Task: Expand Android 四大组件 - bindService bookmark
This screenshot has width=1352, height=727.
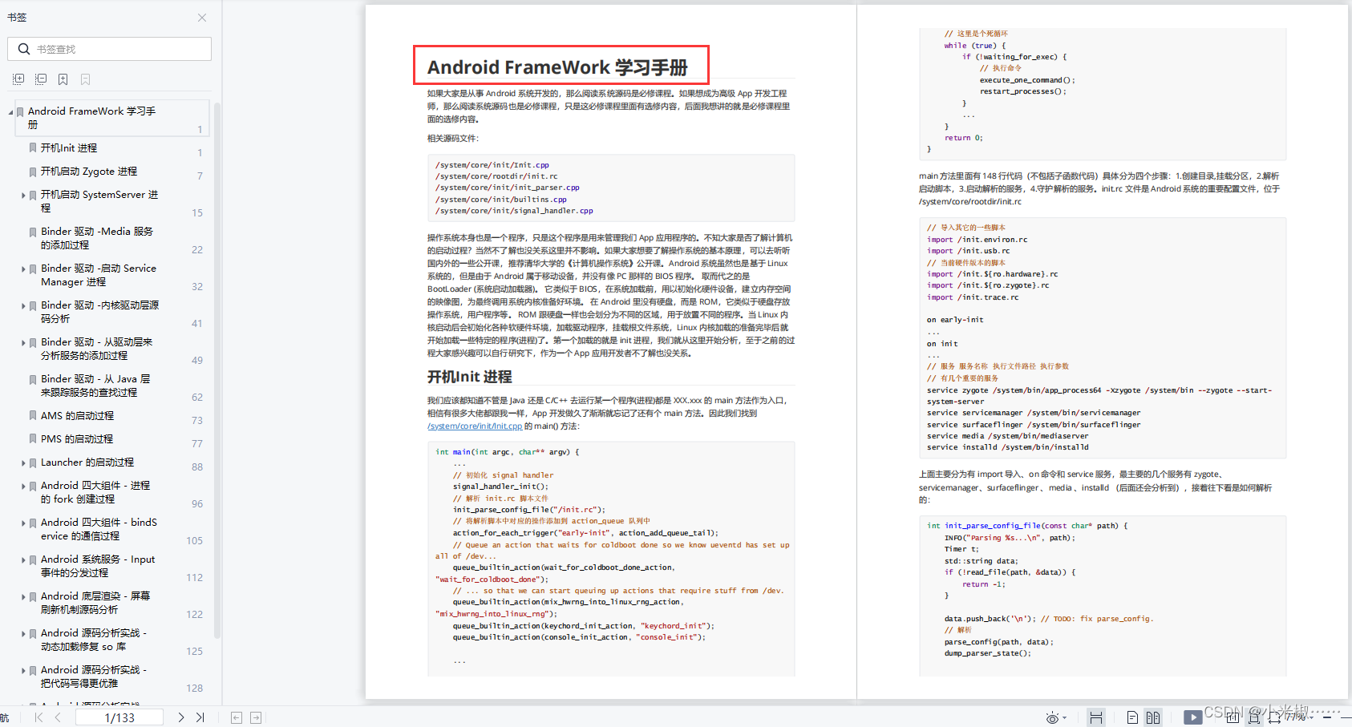Action: [23, 523]
